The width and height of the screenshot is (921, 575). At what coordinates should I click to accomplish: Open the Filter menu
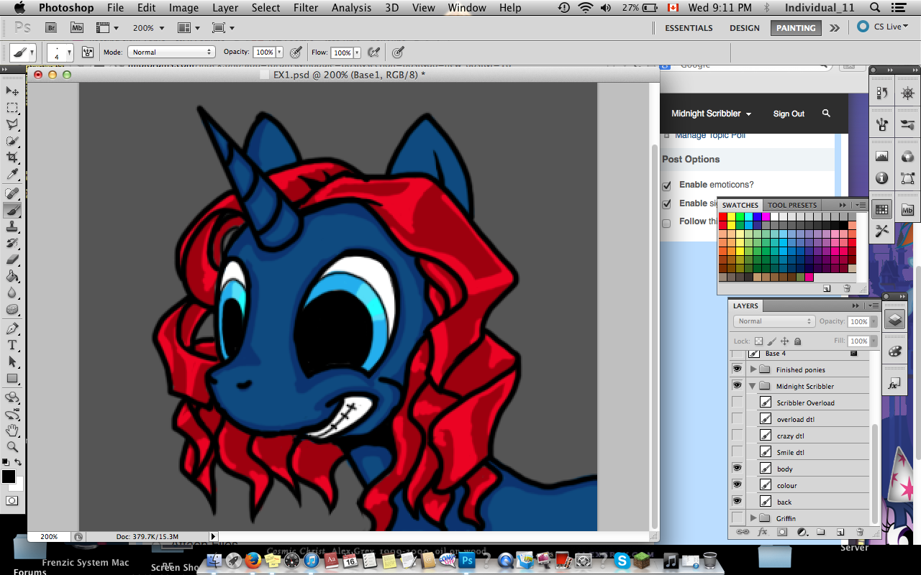(306, 8)
